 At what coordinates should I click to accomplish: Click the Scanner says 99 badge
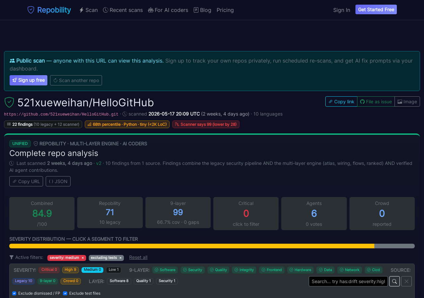tap(206, 124)
